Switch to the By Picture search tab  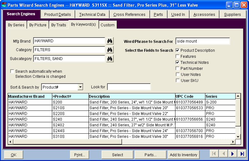(38, 25)
